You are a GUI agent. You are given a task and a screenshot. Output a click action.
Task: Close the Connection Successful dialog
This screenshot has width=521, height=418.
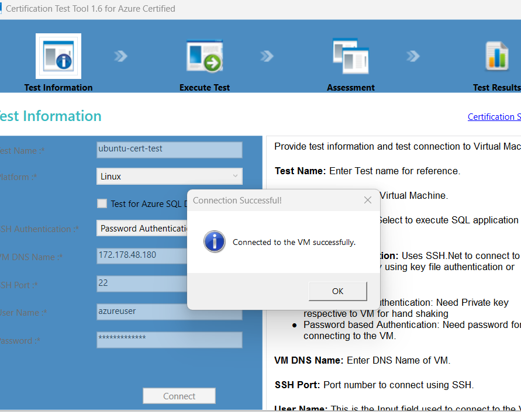point(367,200)
